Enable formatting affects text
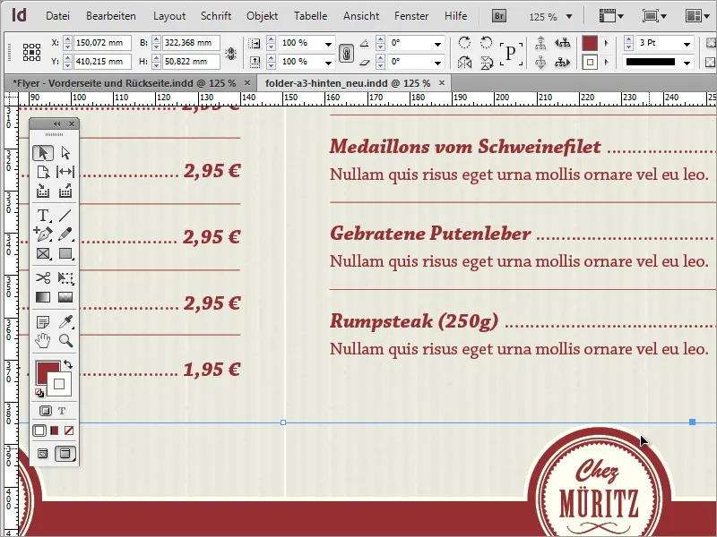The height and width of the screenshot is (537, 717). [x=62, y=411]
